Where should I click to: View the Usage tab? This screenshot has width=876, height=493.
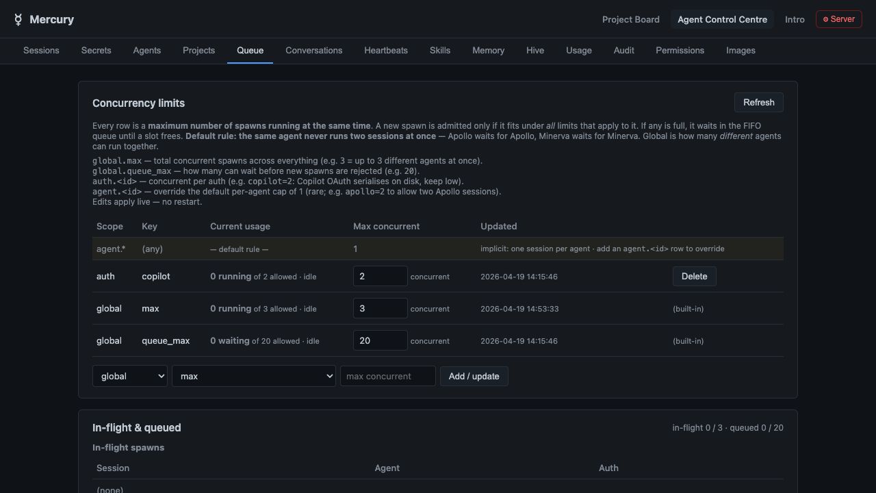[579, 51]
